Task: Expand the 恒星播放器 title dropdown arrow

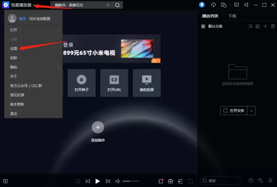Action: 34,5
